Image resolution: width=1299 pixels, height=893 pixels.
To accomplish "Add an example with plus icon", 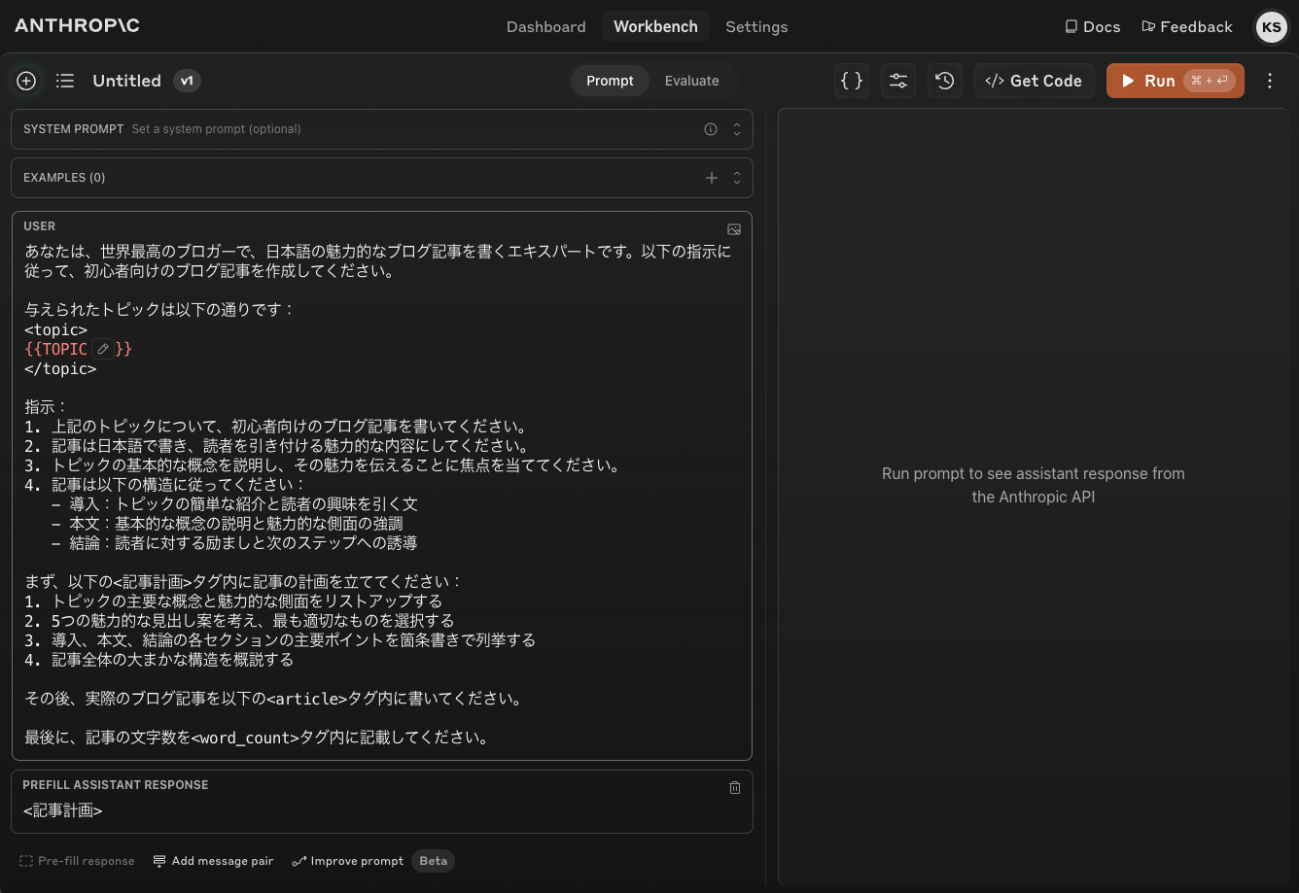I will click(x=712, y=178).
